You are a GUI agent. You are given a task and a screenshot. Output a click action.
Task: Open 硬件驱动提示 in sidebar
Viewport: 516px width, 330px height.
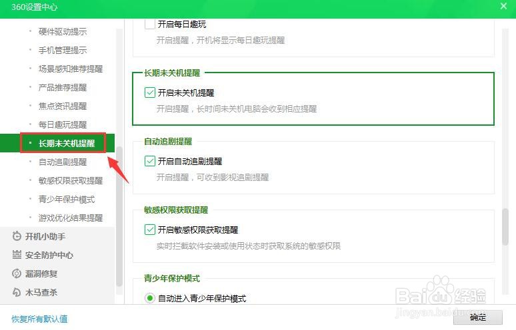[x=63, y=31]
